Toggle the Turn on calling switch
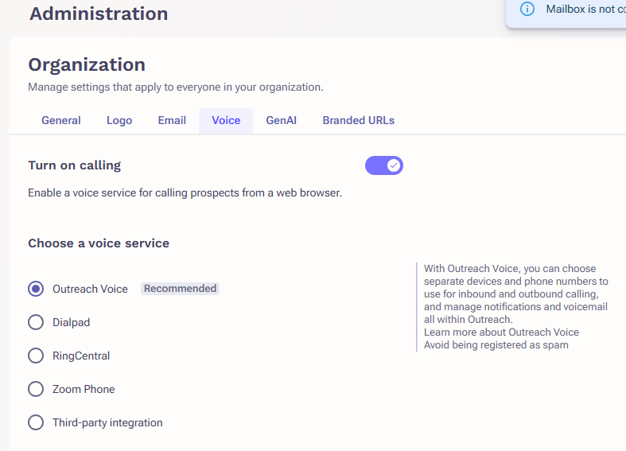This screenshot has height=451, width=626. [x=384, y=165]
